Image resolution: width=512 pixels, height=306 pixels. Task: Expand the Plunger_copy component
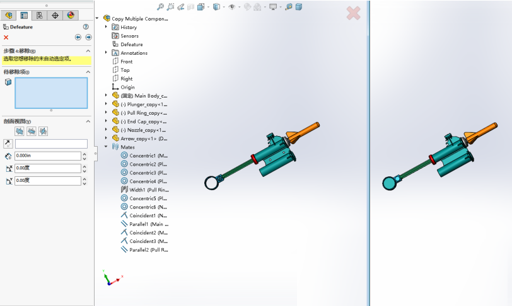tap(106, 104)
